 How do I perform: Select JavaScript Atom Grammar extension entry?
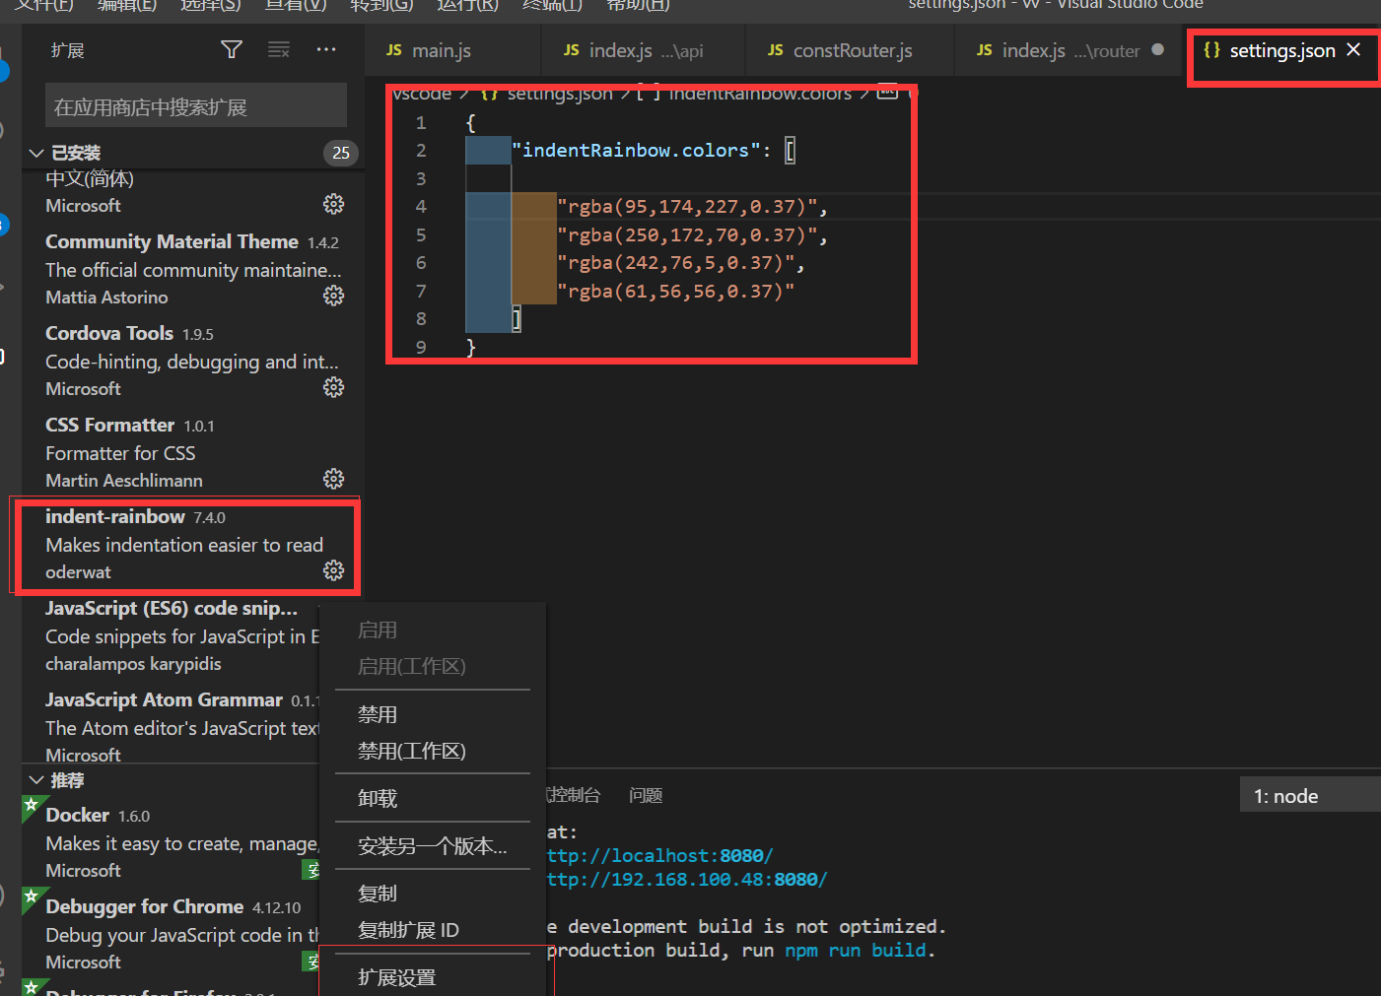coord(172,727)
